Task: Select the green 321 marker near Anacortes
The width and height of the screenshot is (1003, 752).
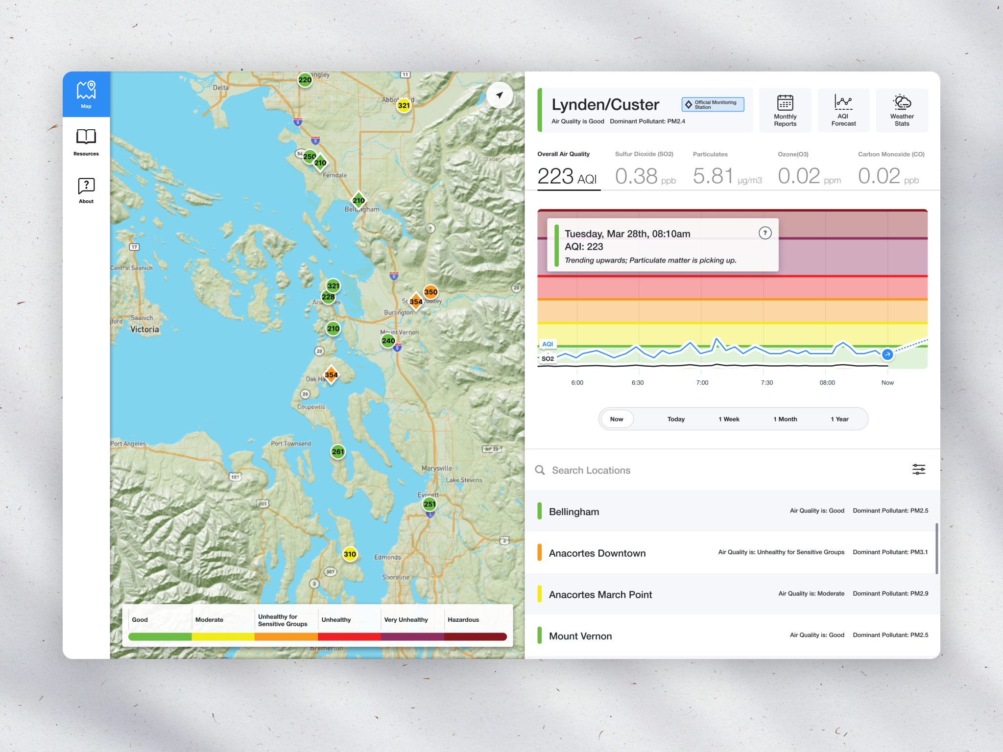Action: click(333, 286)
